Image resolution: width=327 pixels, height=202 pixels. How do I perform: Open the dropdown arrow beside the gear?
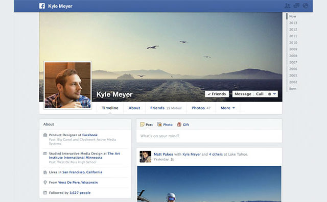coord(274,94)
